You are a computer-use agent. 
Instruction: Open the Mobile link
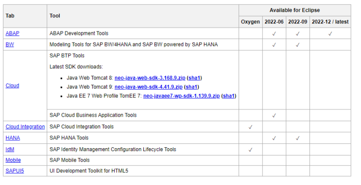click(13, 160)
